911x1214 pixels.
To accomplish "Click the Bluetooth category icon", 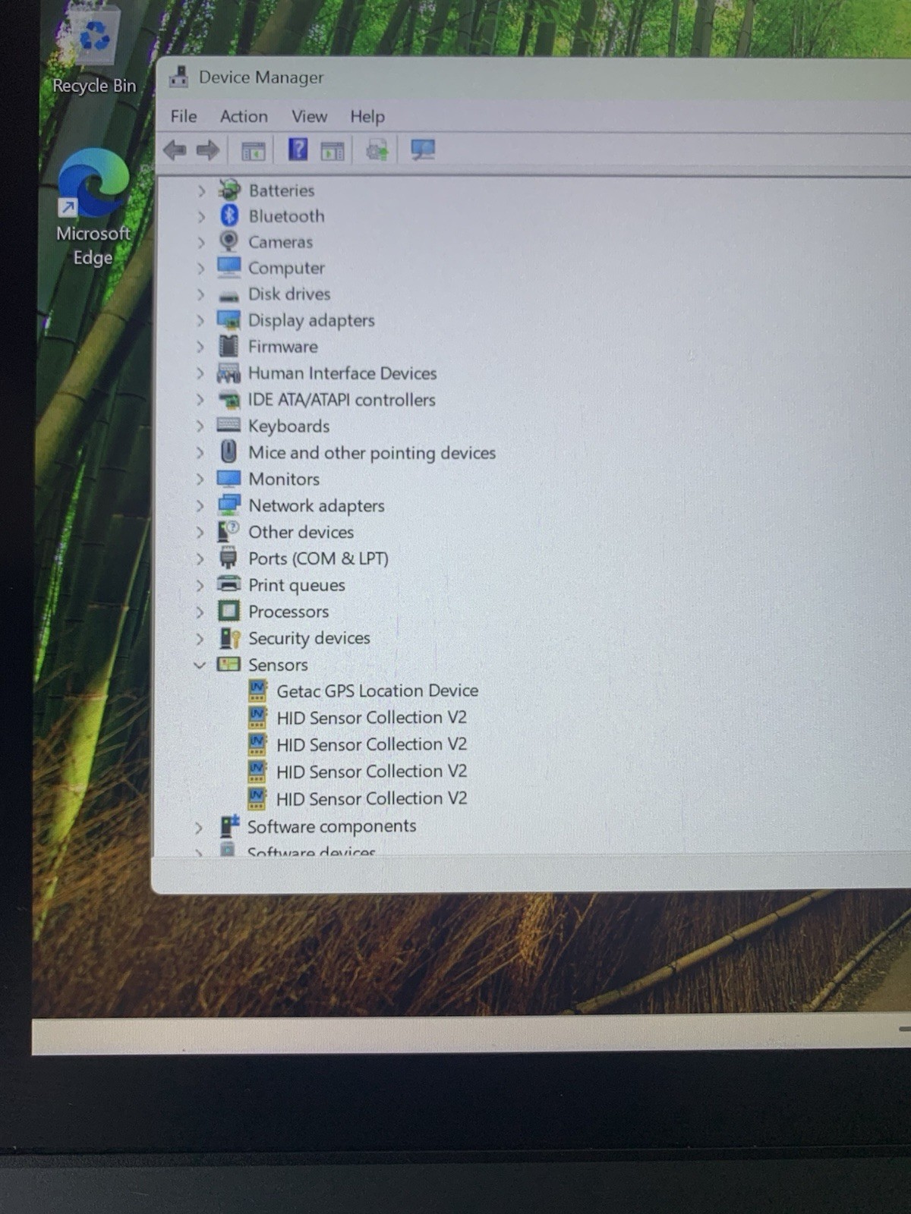I will 229,215.
